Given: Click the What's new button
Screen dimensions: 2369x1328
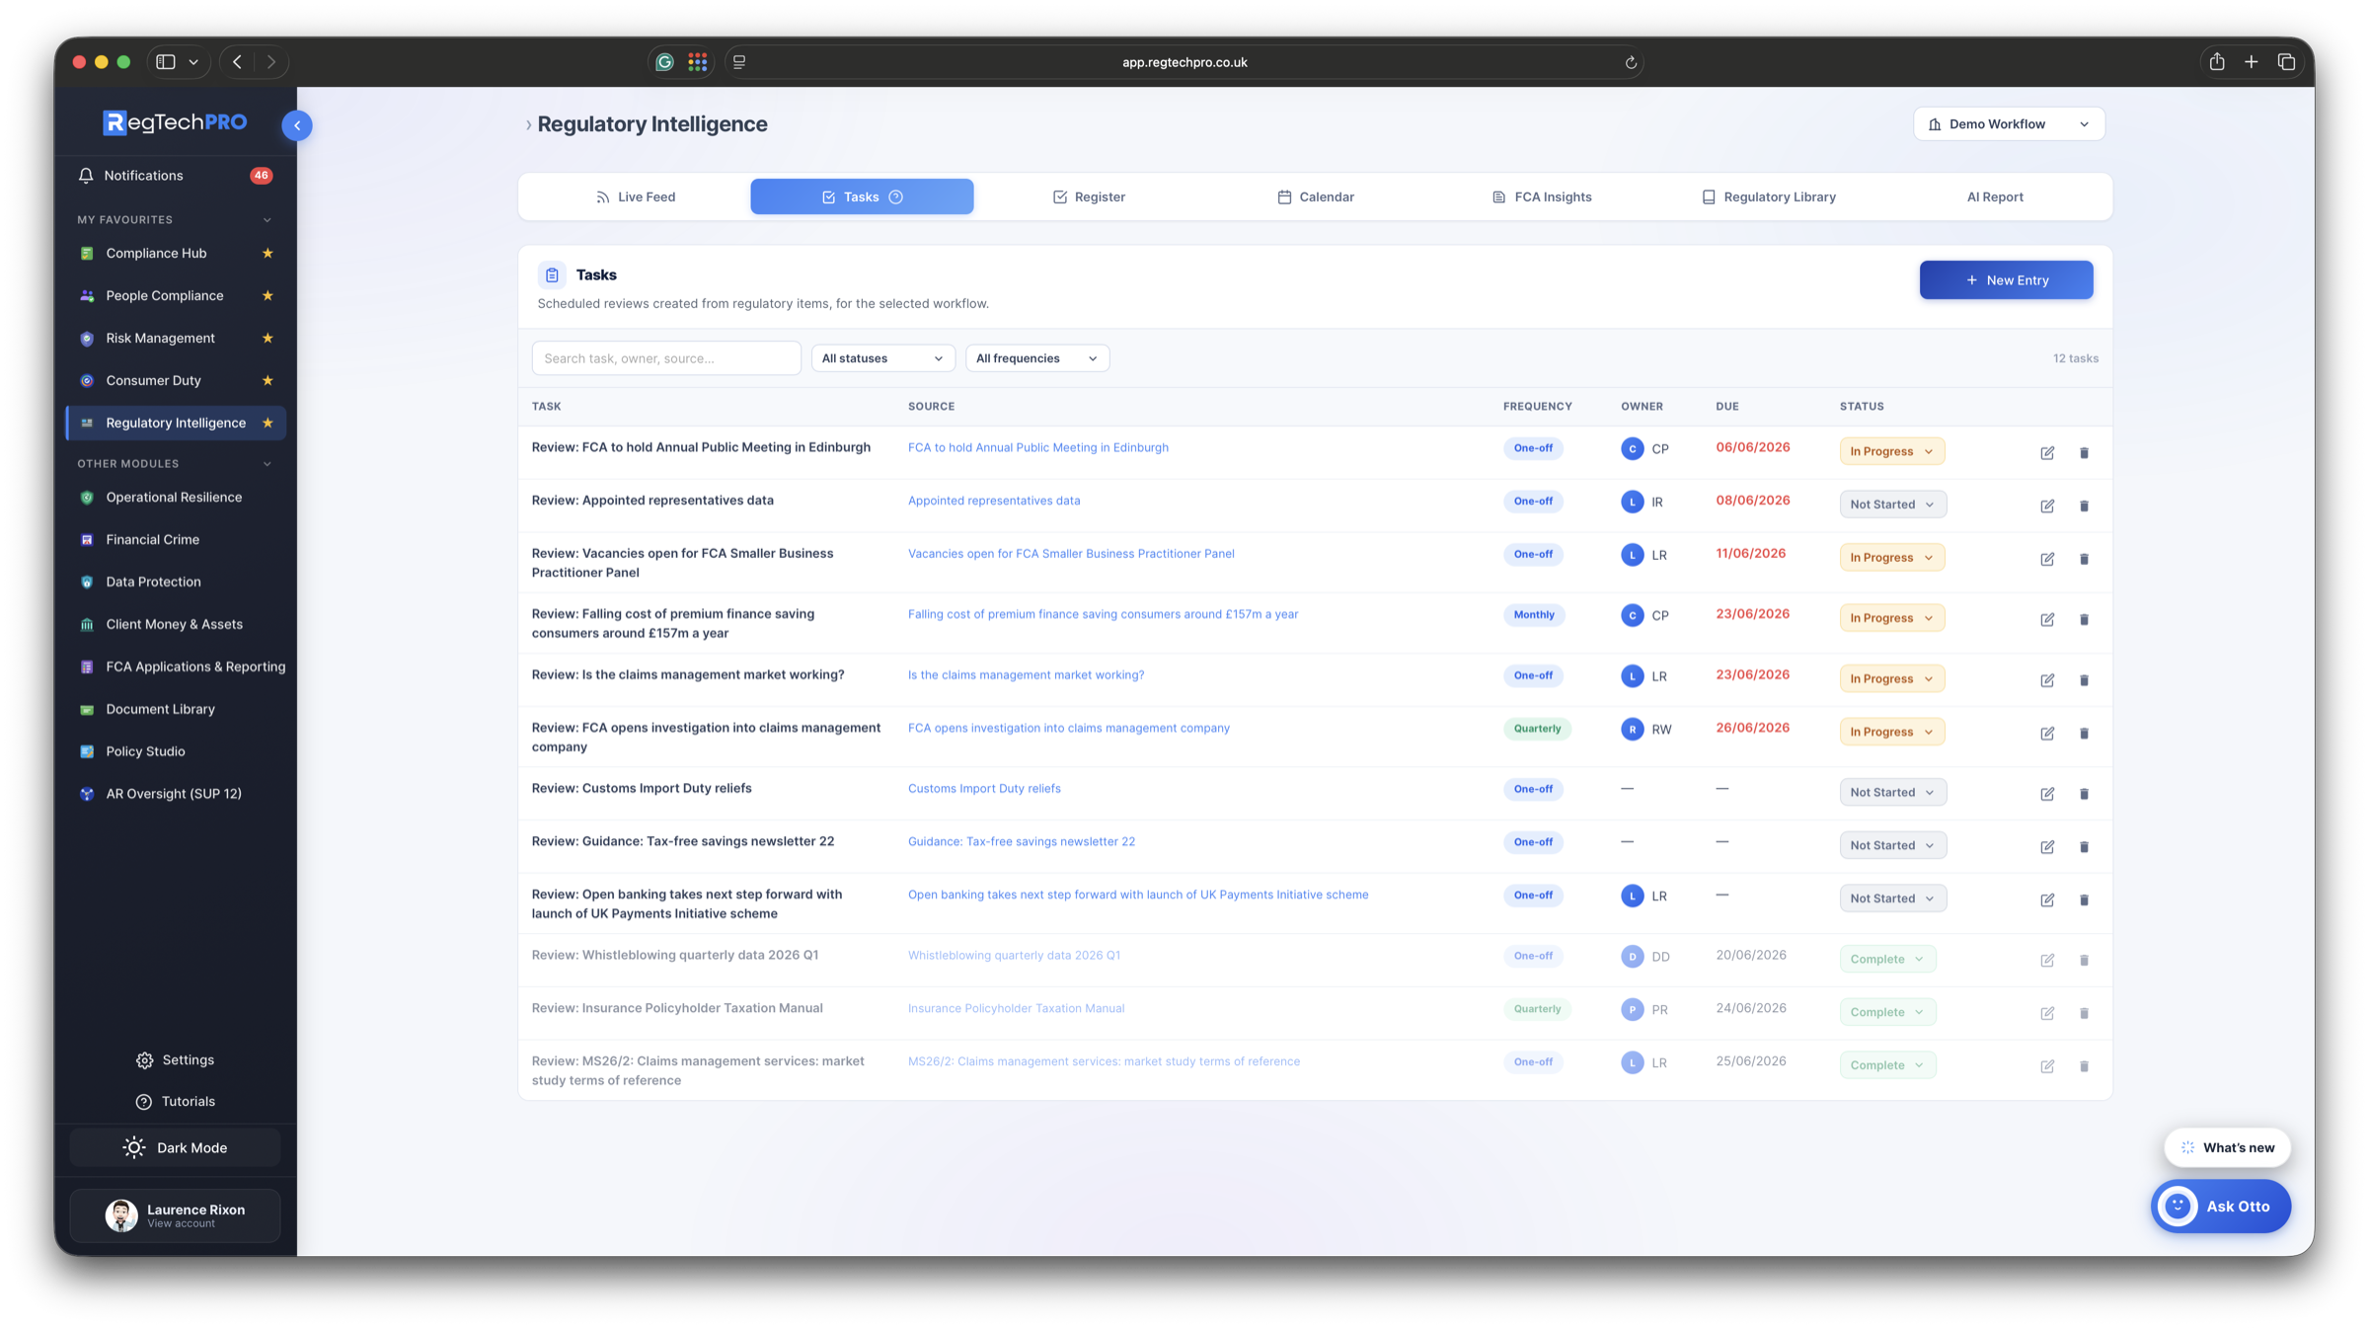Looking at the screenshot, I should pyautogui.click(x=2227, y=1147).
